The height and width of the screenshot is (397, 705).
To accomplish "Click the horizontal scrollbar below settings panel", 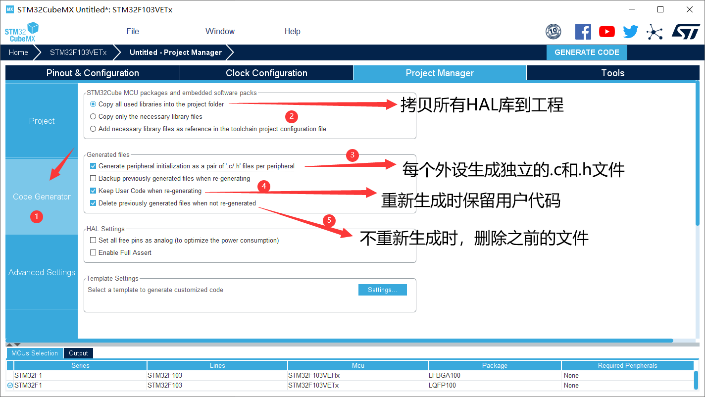I will (x=339, y=341).
